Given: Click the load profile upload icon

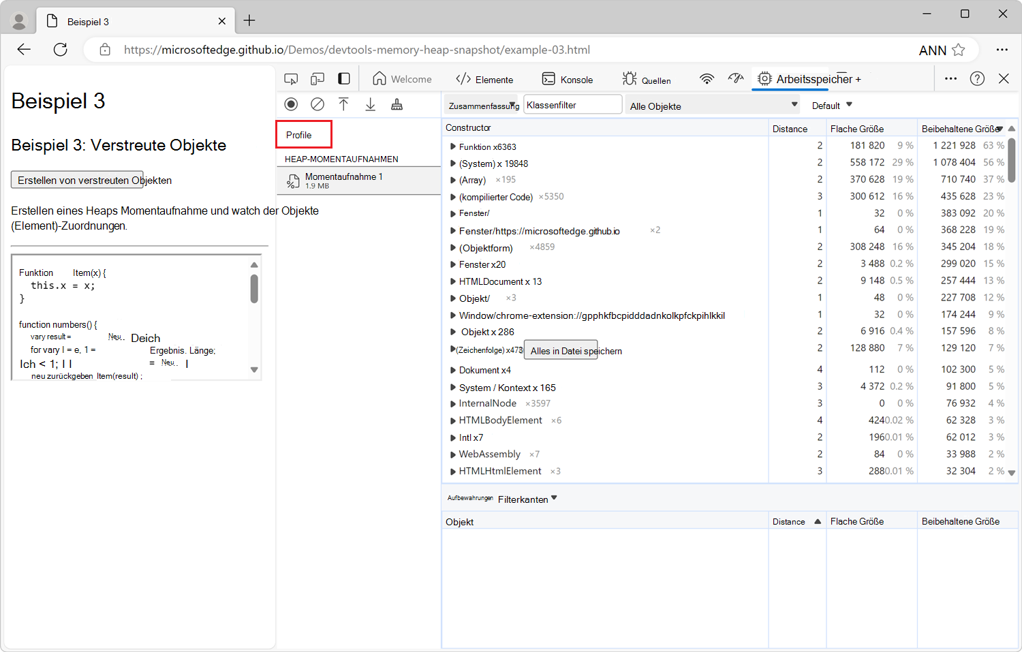Looking at the screenshot, I should 343,104.
